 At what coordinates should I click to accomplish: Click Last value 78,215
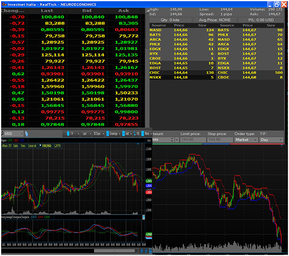click(55, 118)
